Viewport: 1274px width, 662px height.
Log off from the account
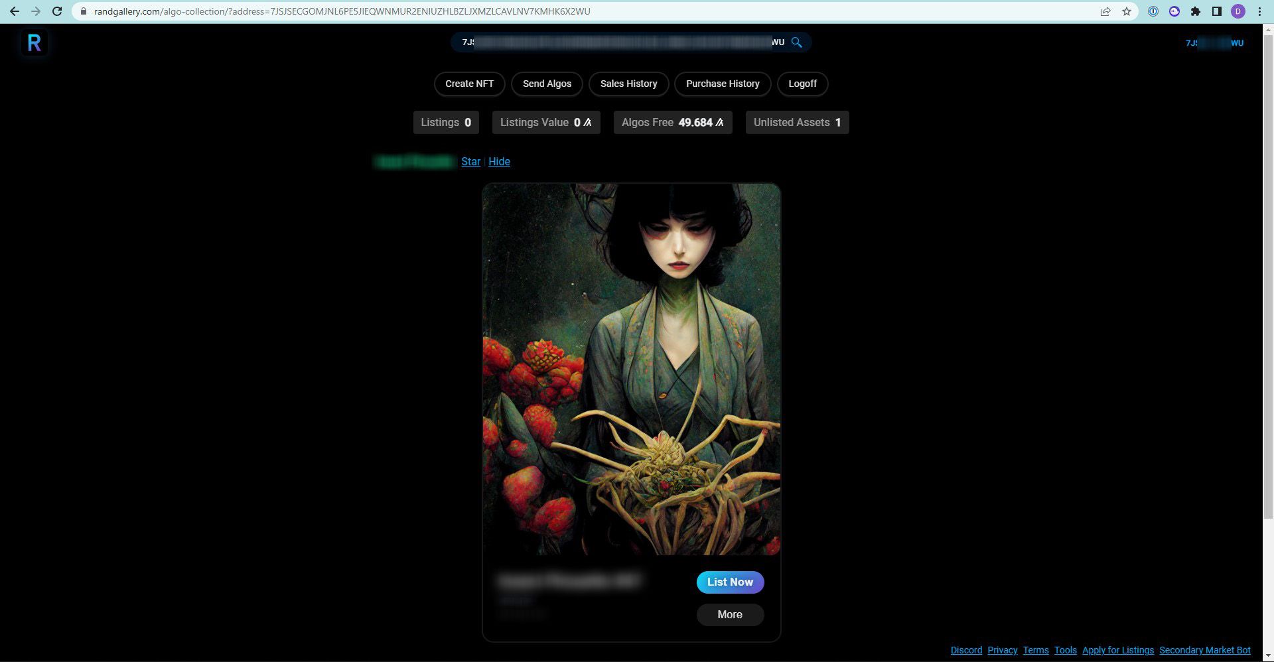[802, 84]
